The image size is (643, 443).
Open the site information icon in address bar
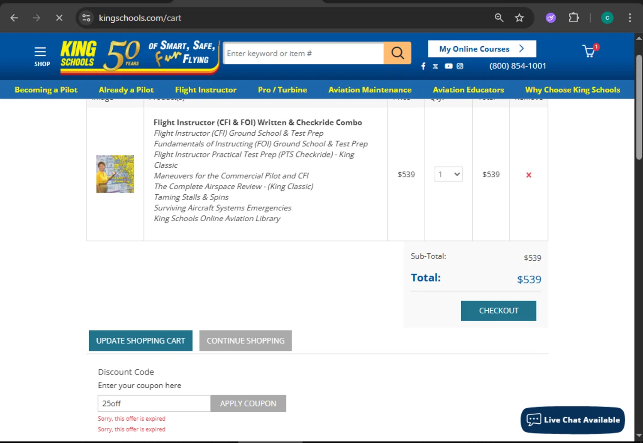[86, 18]
